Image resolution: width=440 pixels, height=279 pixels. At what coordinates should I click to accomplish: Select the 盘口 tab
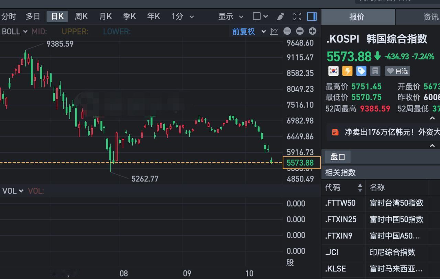coord(338,157)
